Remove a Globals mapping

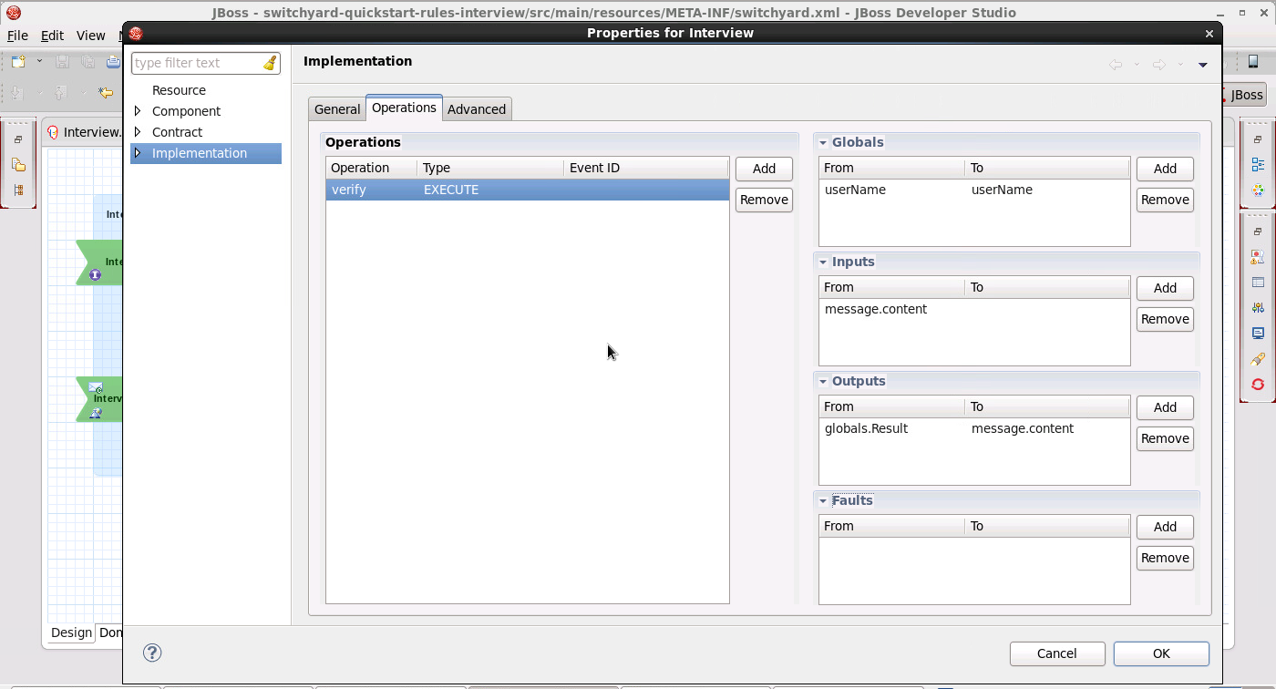[x=1165, y=200]
